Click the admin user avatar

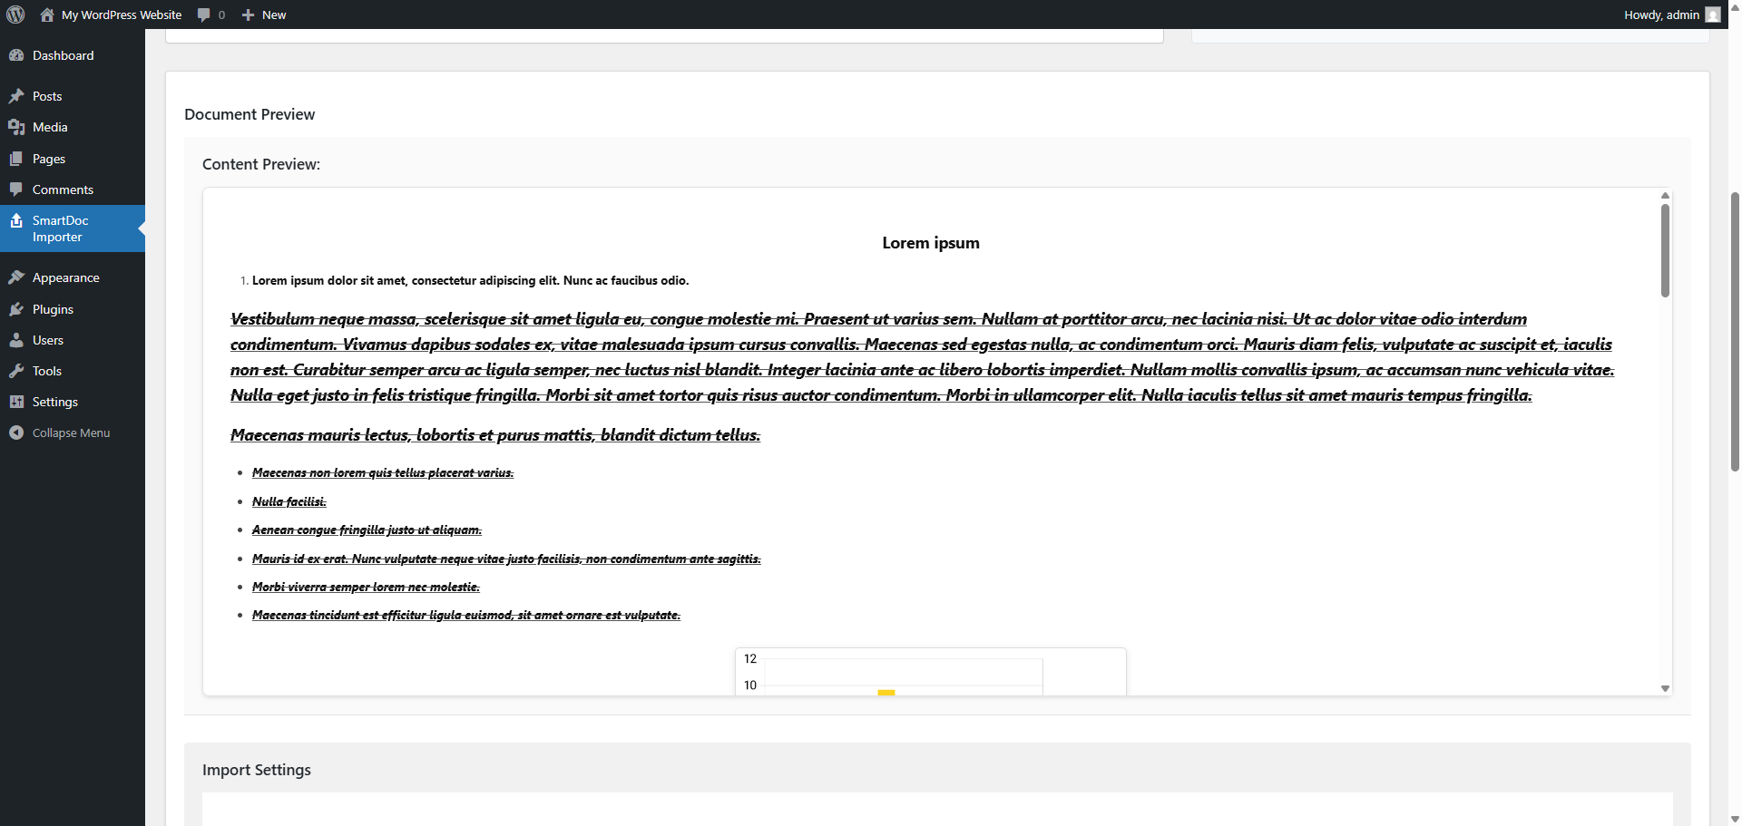point(1713,15)
